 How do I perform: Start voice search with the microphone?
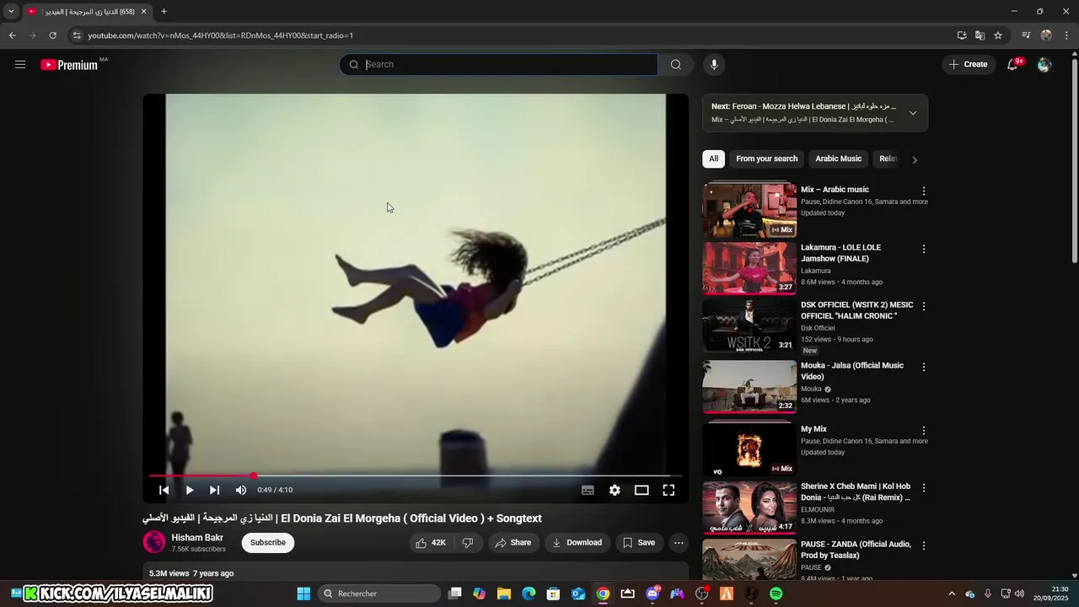point(714,65)
